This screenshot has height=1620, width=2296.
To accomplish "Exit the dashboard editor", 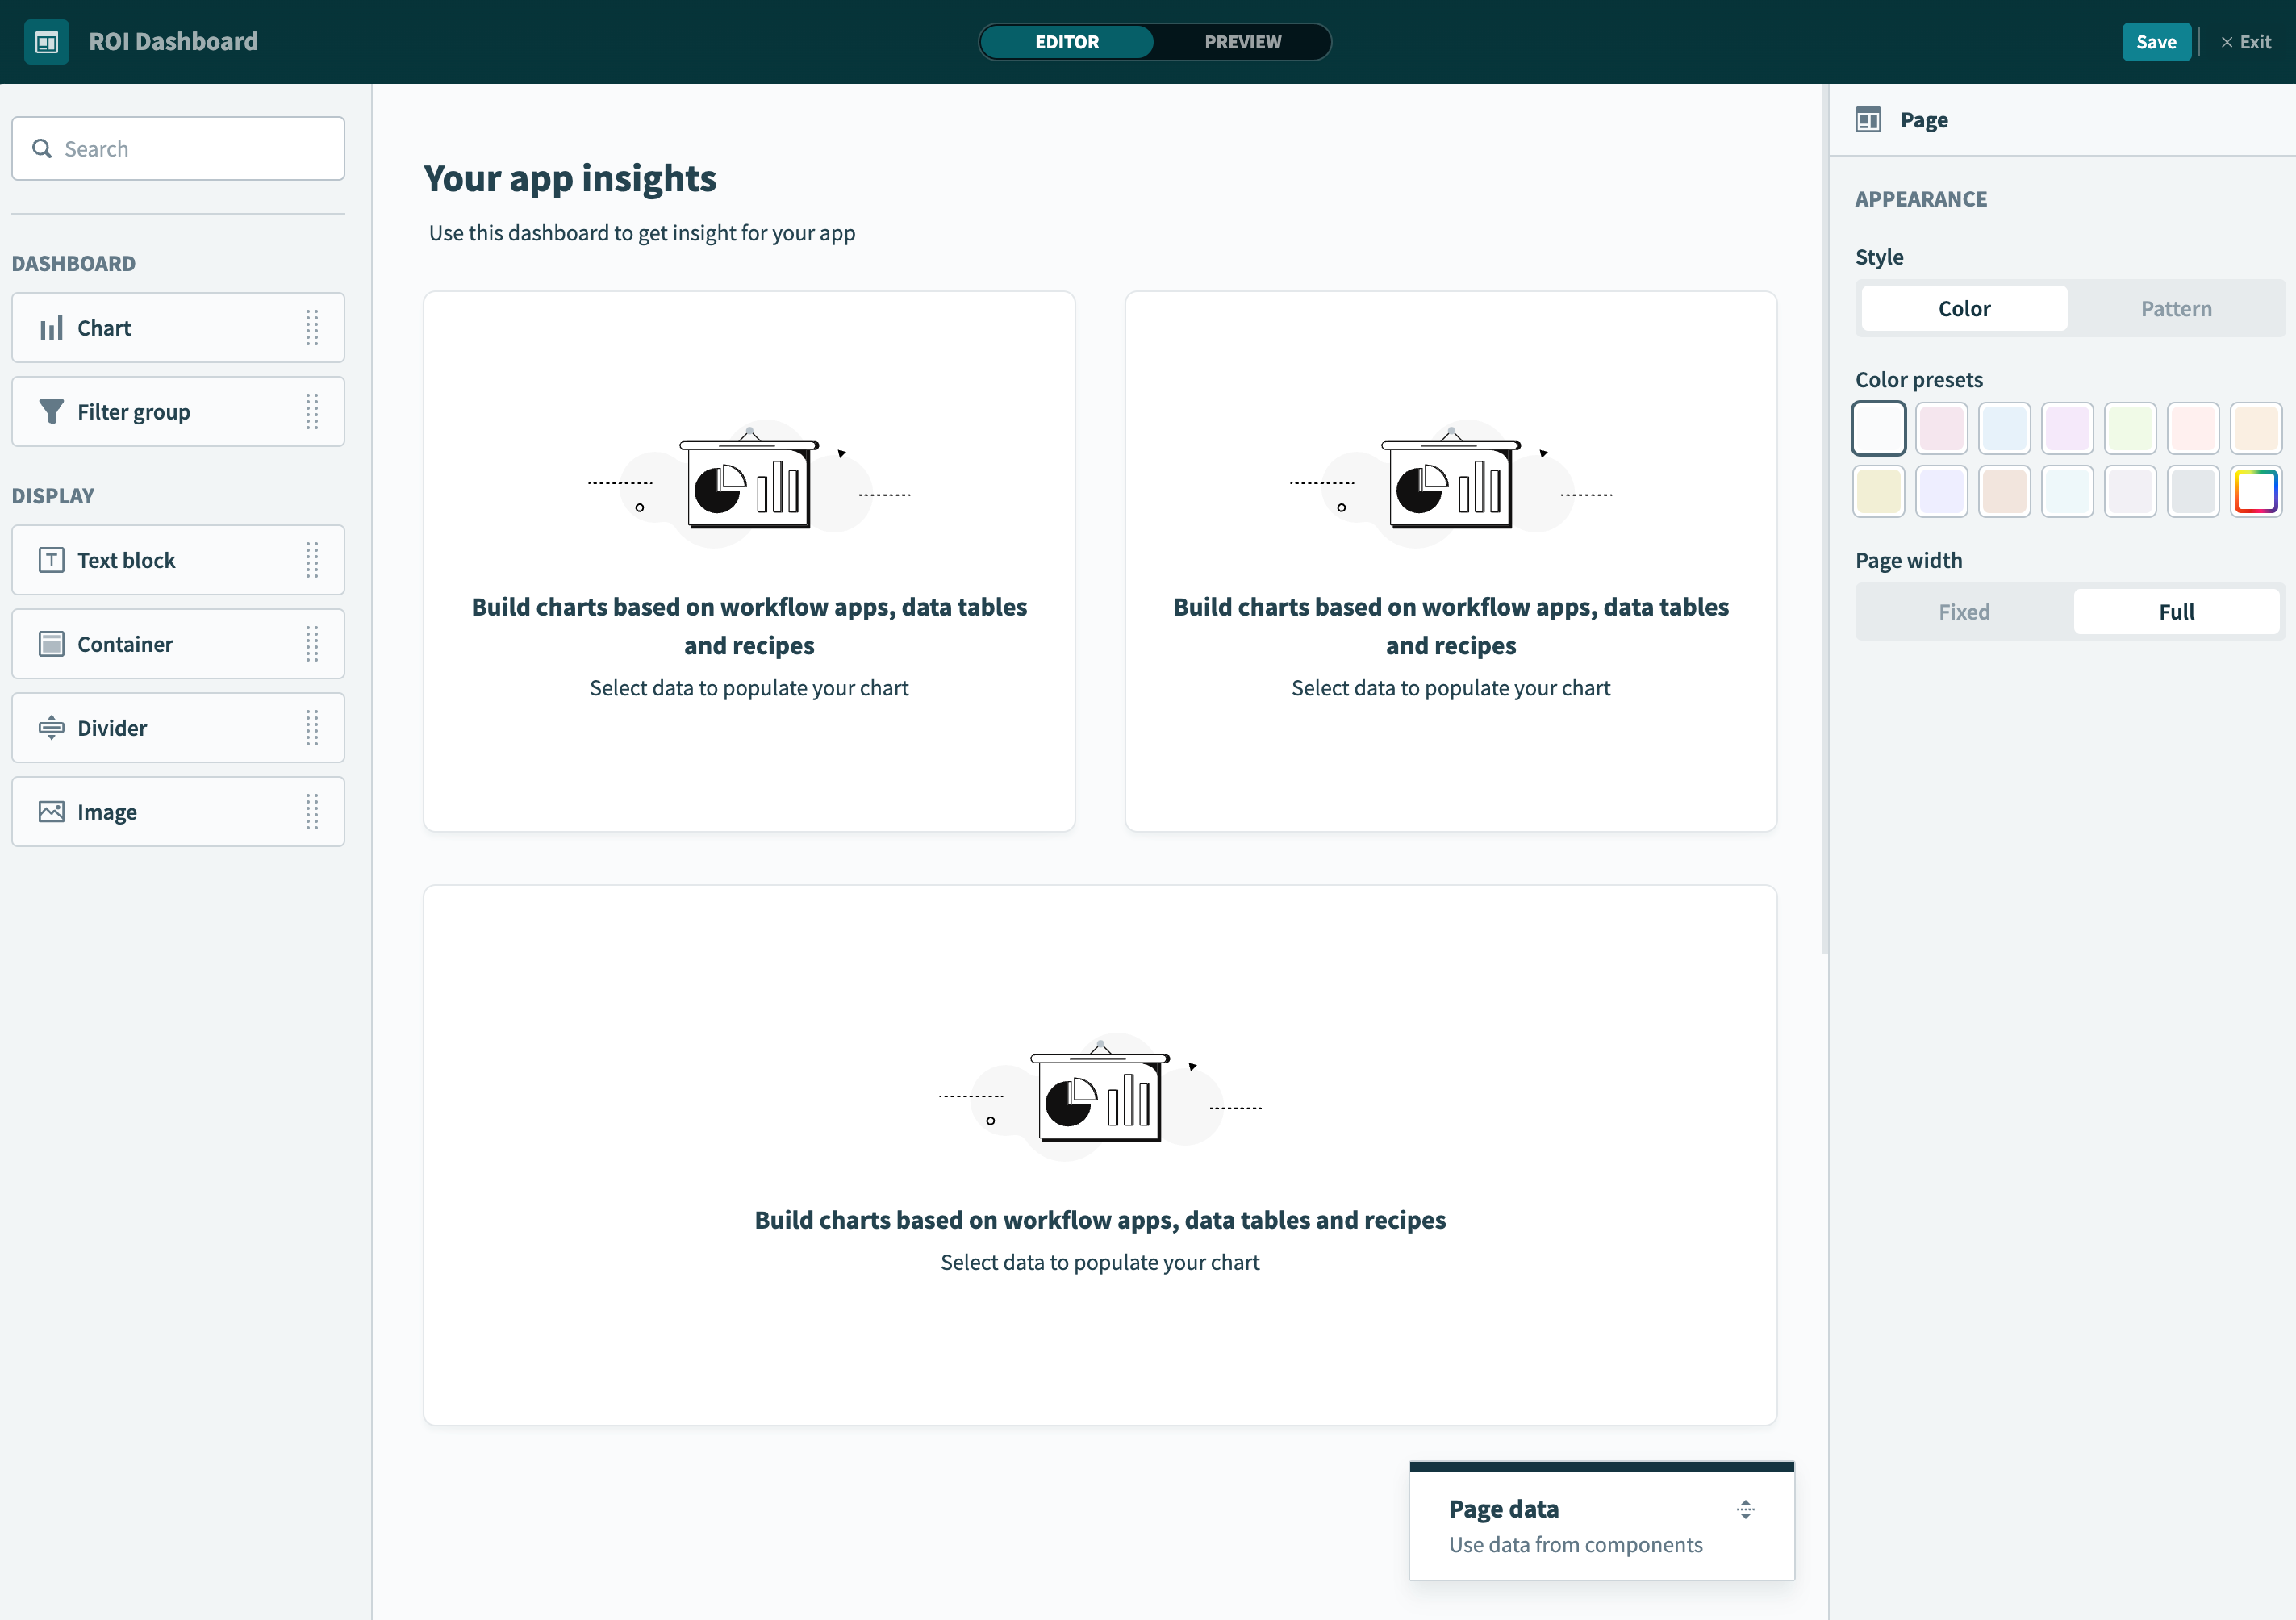I will click(x=2247, y=41).
